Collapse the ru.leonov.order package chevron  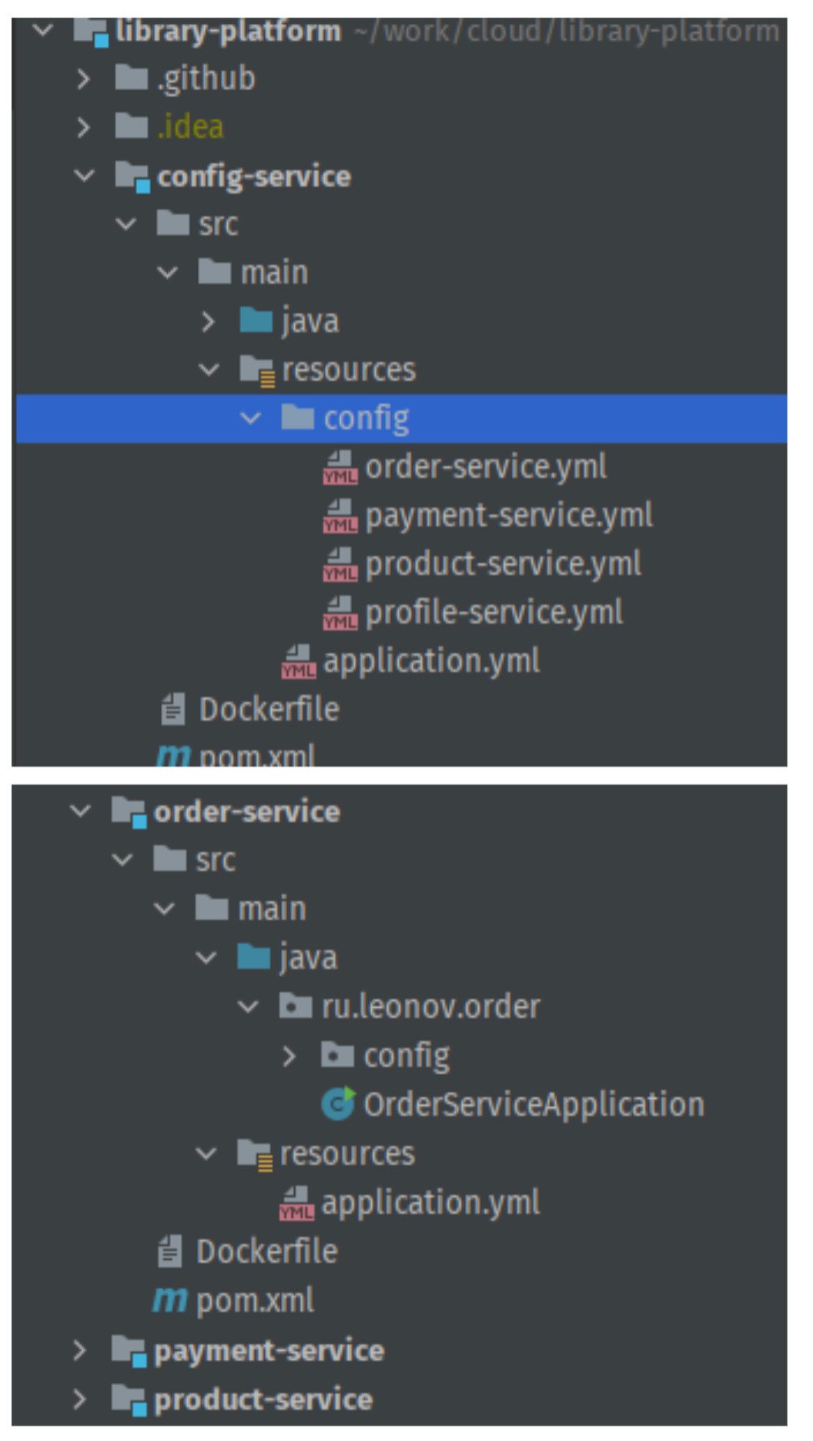click(248, 1006)
